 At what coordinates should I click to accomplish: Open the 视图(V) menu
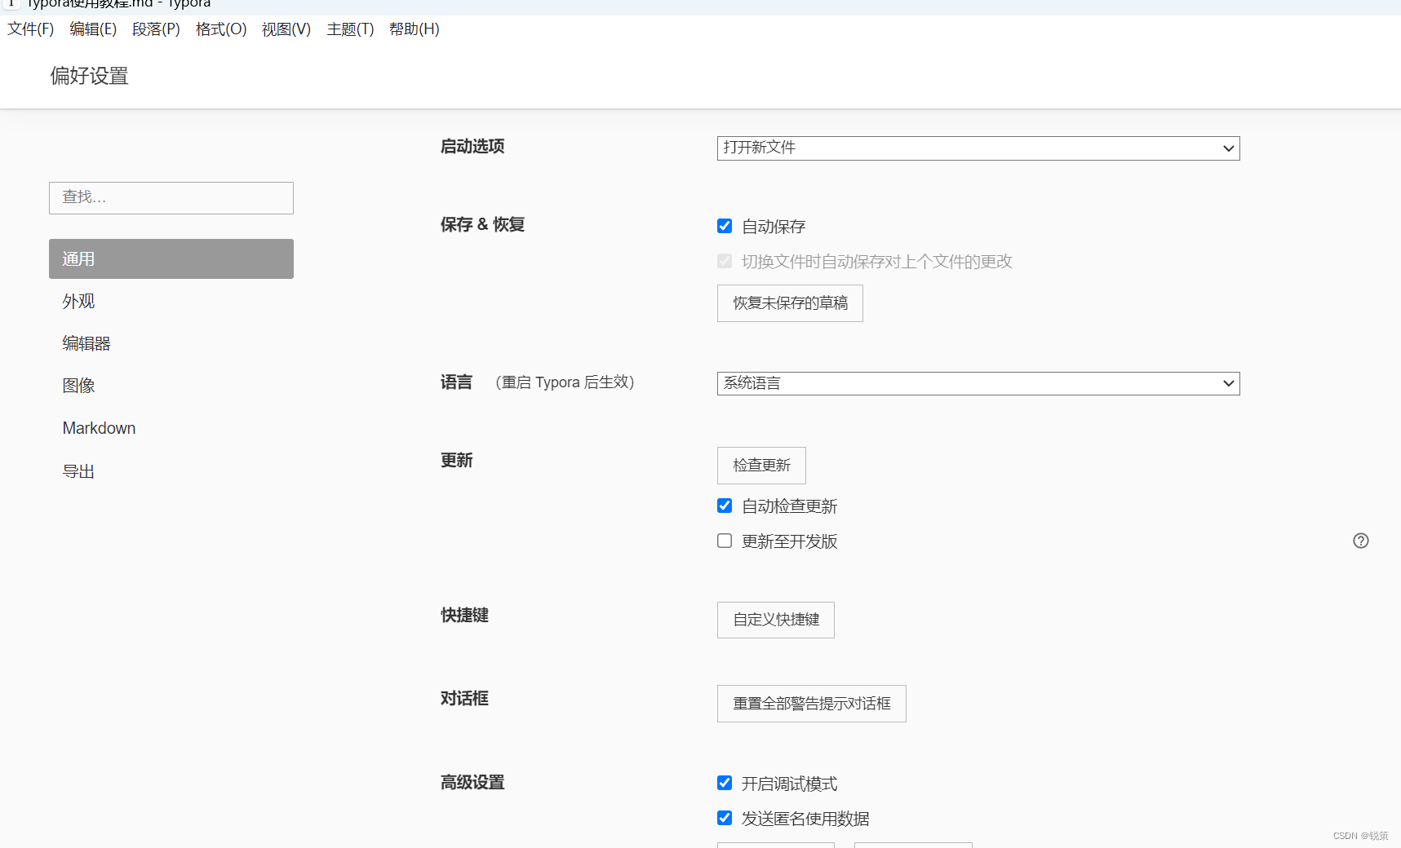pos(286,29)
